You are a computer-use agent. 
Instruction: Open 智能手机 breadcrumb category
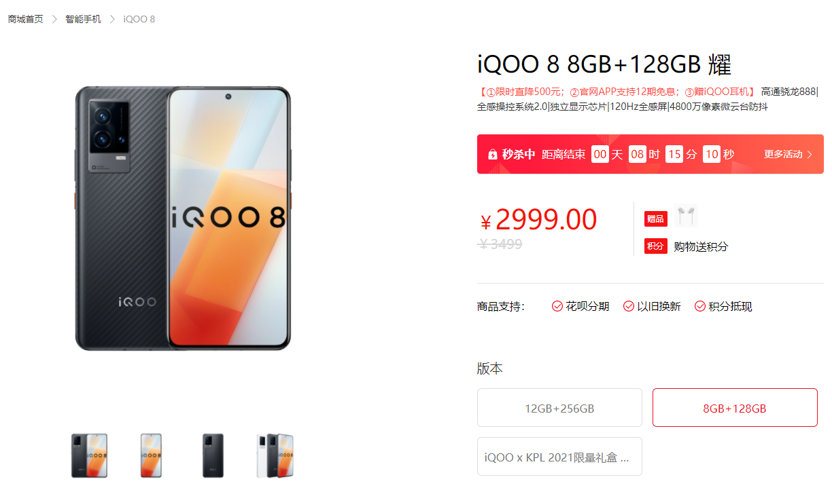tap(83, 19)
